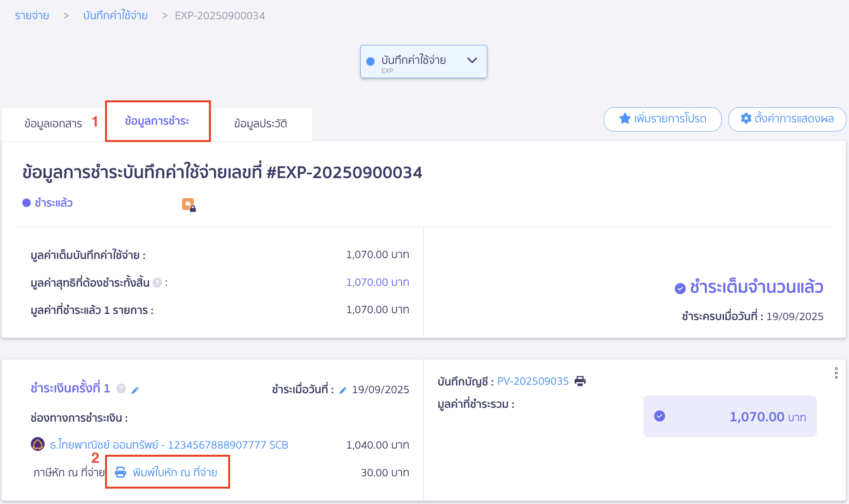Click the 1,070.00 บาท net amount link
849x504 pixels.
pos(378,282)
